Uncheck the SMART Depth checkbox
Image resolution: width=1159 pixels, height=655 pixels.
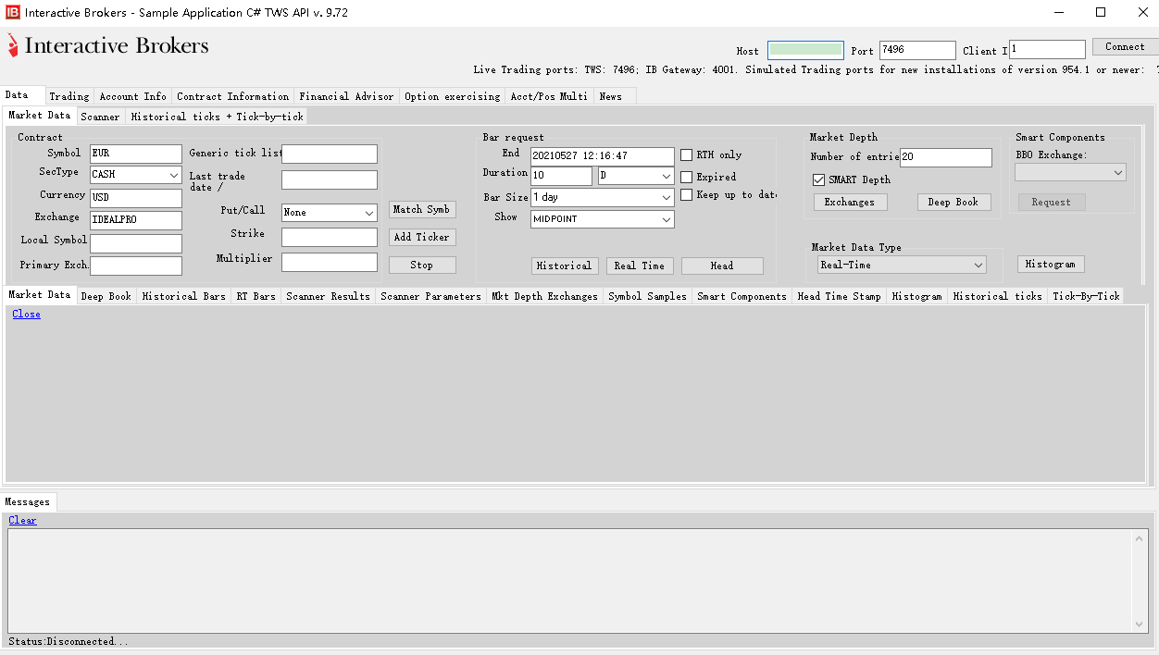pos(818,179)
